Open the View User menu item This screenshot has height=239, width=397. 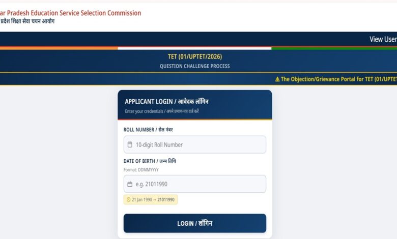click(383, 40)
